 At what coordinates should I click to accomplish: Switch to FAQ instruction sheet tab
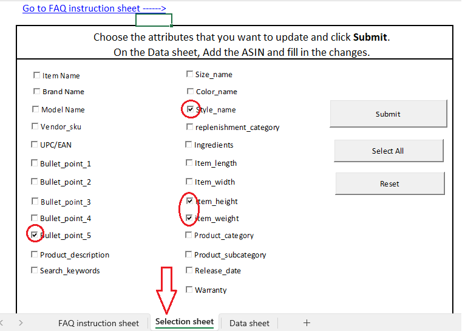(x=98, y=323)
